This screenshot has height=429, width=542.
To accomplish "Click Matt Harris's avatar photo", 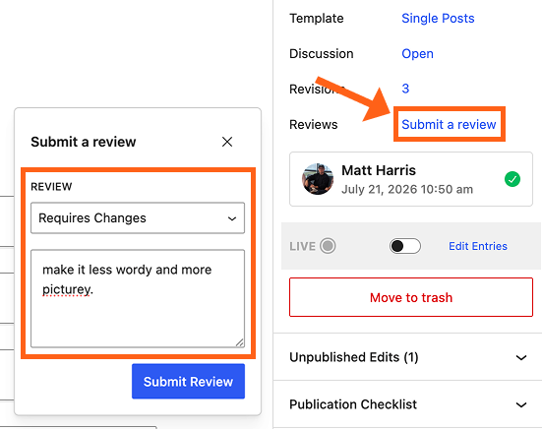I will coord(318,179).
